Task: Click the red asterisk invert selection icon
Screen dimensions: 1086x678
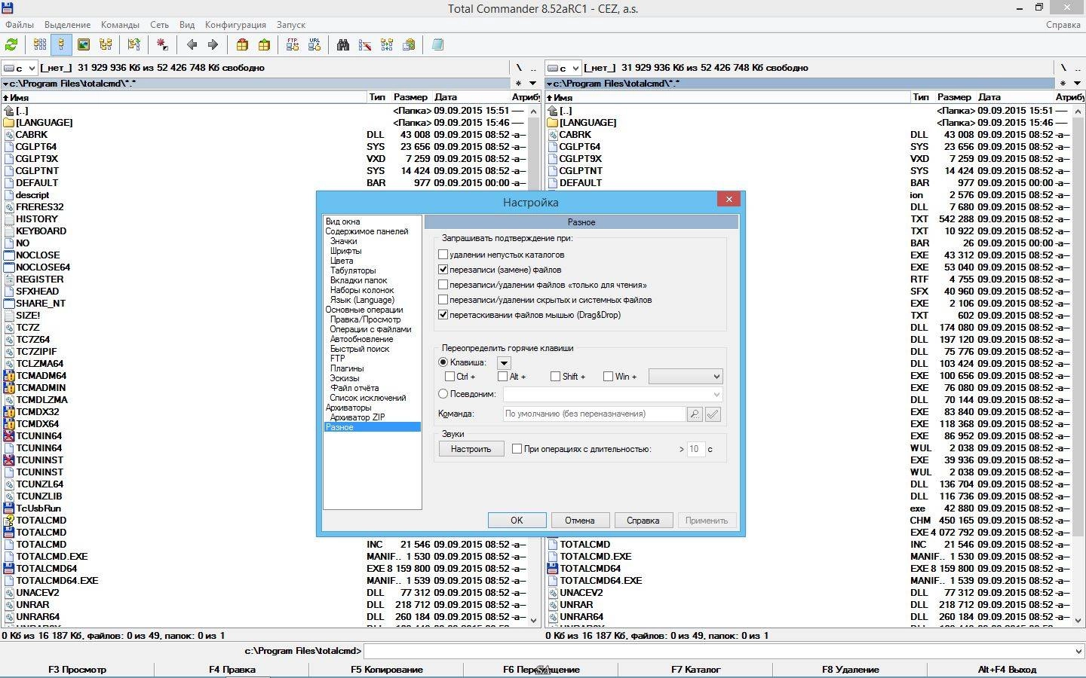Action: click(x=162, y=45)
